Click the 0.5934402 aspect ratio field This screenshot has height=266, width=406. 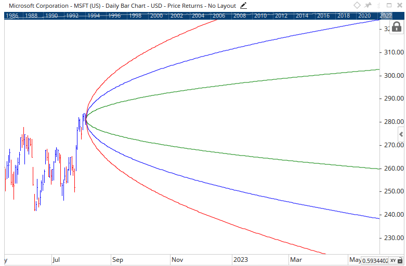(375, 261)
